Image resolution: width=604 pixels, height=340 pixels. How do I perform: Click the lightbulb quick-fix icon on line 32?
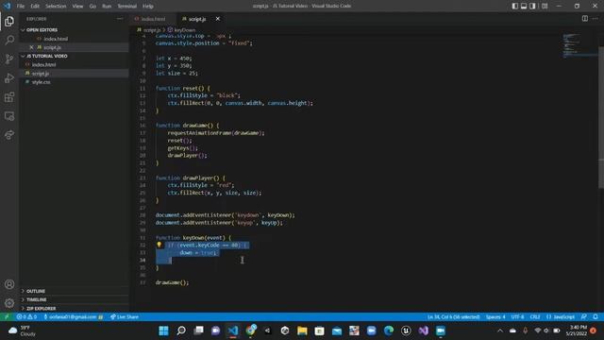click(x=159, y=245)
